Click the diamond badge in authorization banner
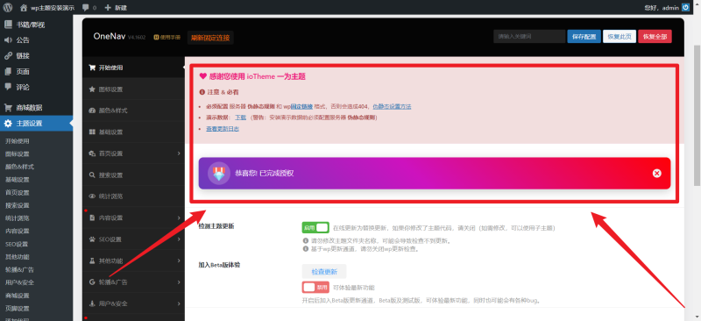701x321 pixels. coord(218,174)
